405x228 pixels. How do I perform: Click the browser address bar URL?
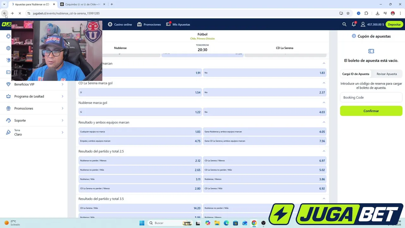tap(66, 13)
